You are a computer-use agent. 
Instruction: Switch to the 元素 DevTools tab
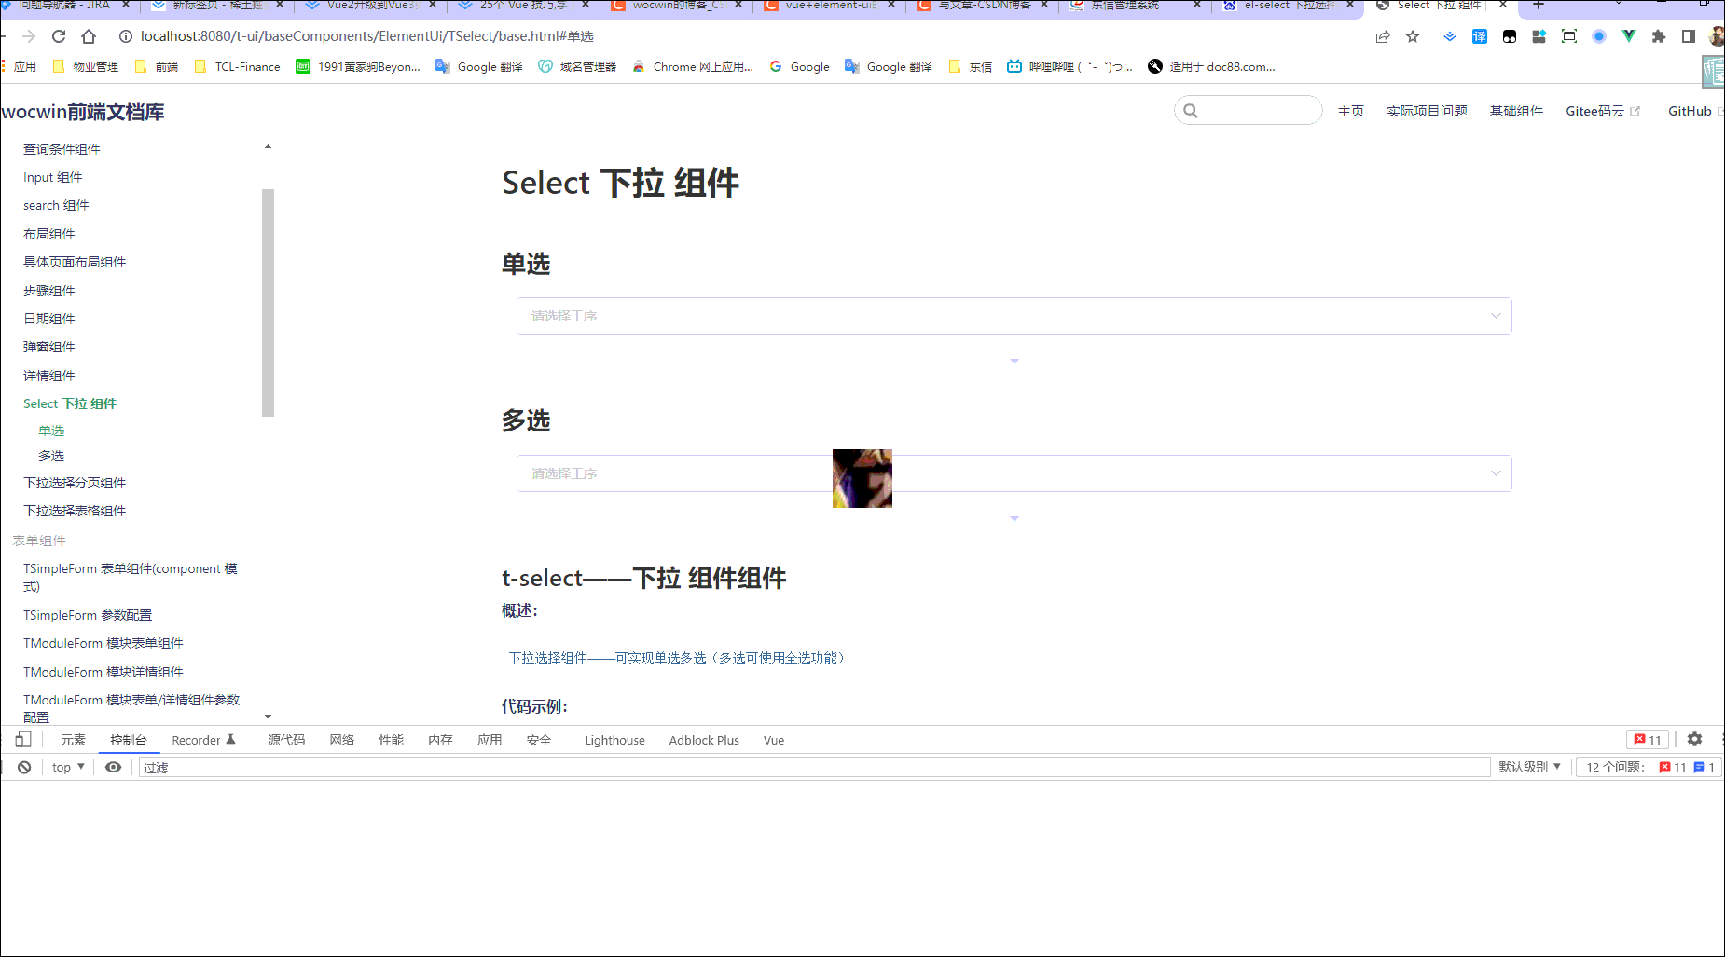tap(73, 740)
